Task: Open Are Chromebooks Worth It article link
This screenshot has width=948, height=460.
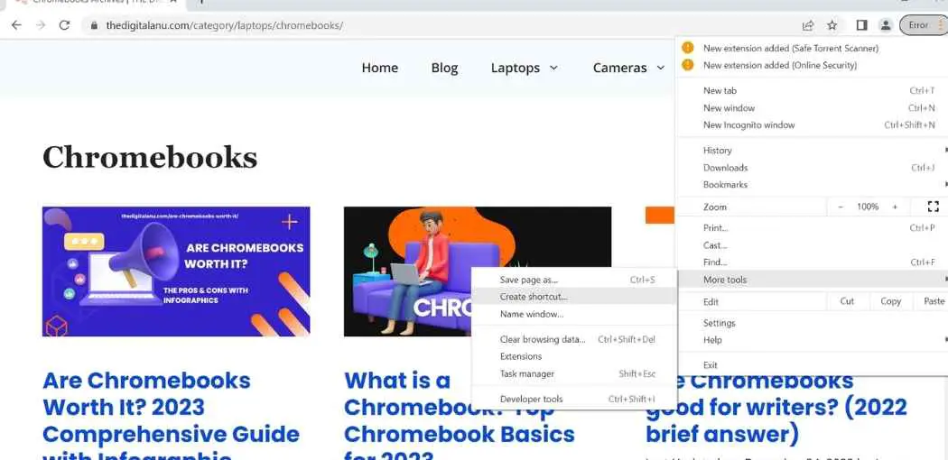Action: tap(172, 415)
